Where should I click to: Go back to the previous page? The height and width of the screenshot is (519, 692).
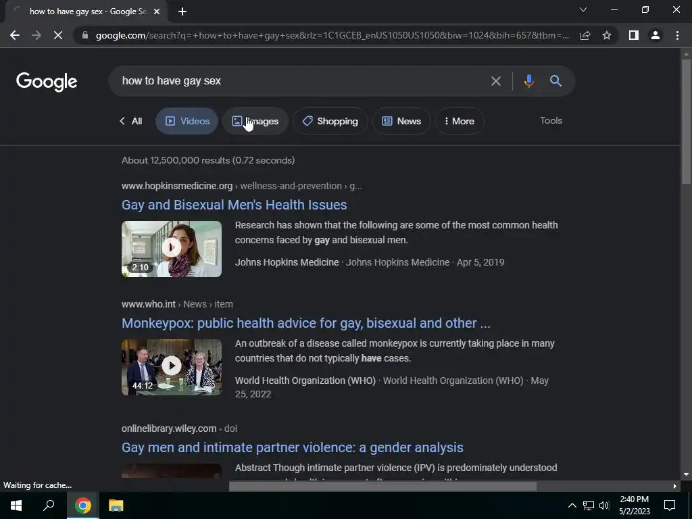click(x=15, y=35)
